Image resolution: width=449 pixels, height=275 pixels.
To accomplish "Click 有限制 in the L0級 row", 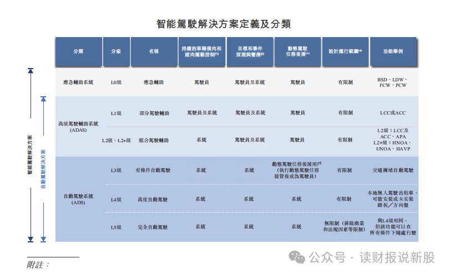I will coord(345,82).
